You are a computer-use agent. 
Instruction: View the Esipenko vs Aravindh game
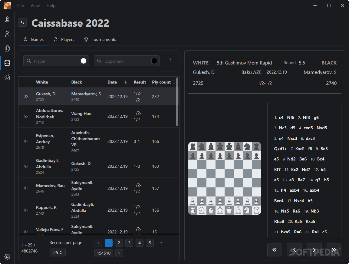[x=26, y=141]
